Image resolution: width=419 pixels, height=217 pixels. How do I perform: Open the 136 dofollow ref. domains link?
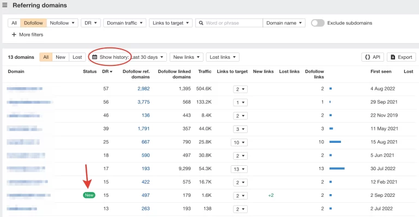click(146, 115)
